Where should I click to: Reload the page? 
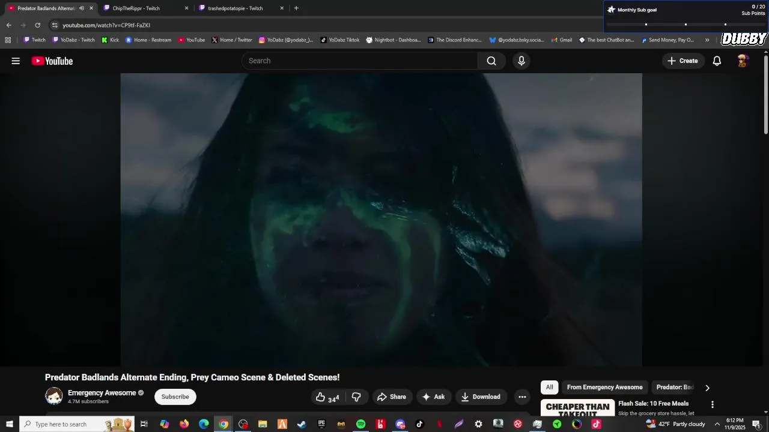tap(37, 25)
